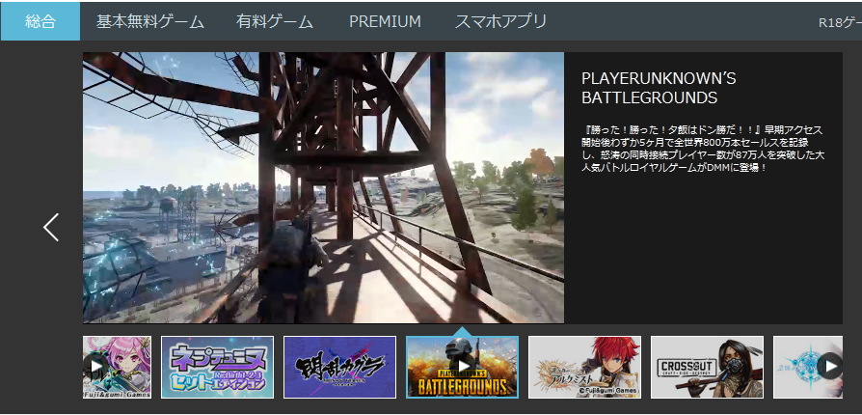Open the R18 games link
Screen dimensions: 862x415
point(840,22)
